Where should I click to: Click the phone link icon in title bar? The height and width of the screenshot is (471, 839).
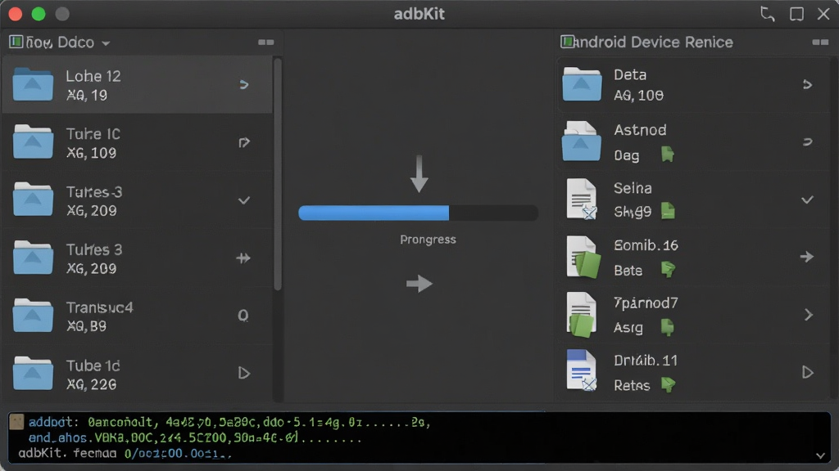point(767,14)
